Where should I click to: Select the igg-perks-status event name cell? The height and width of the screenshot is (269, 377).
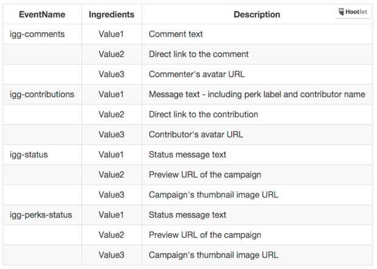pyautogui.click(x=41, y=214)
